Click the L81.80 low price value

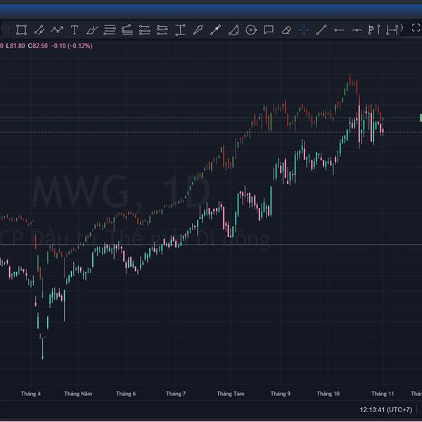[x=15, y=46]
